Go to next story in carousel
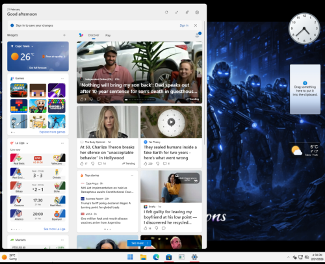 tap(199, 72)
